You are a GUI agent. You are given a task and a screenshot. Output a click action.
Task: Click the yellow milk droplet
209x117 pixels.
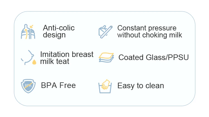[x=35, y=62]
